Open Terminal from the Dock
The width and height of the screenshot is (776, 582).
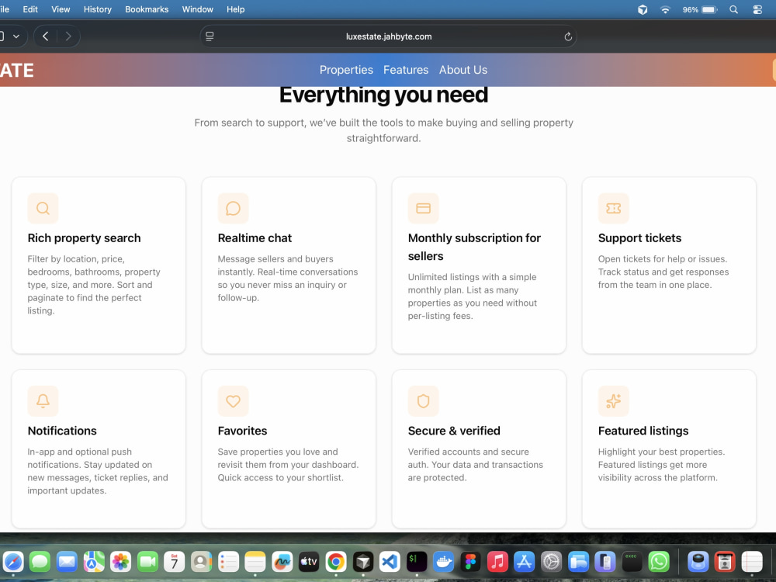point(417,562)
